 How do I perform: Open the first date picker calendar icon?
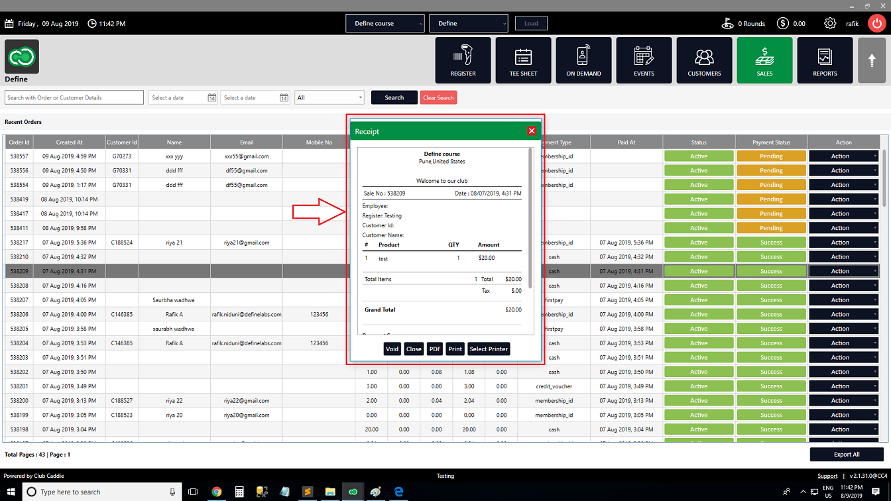point(212,98)
